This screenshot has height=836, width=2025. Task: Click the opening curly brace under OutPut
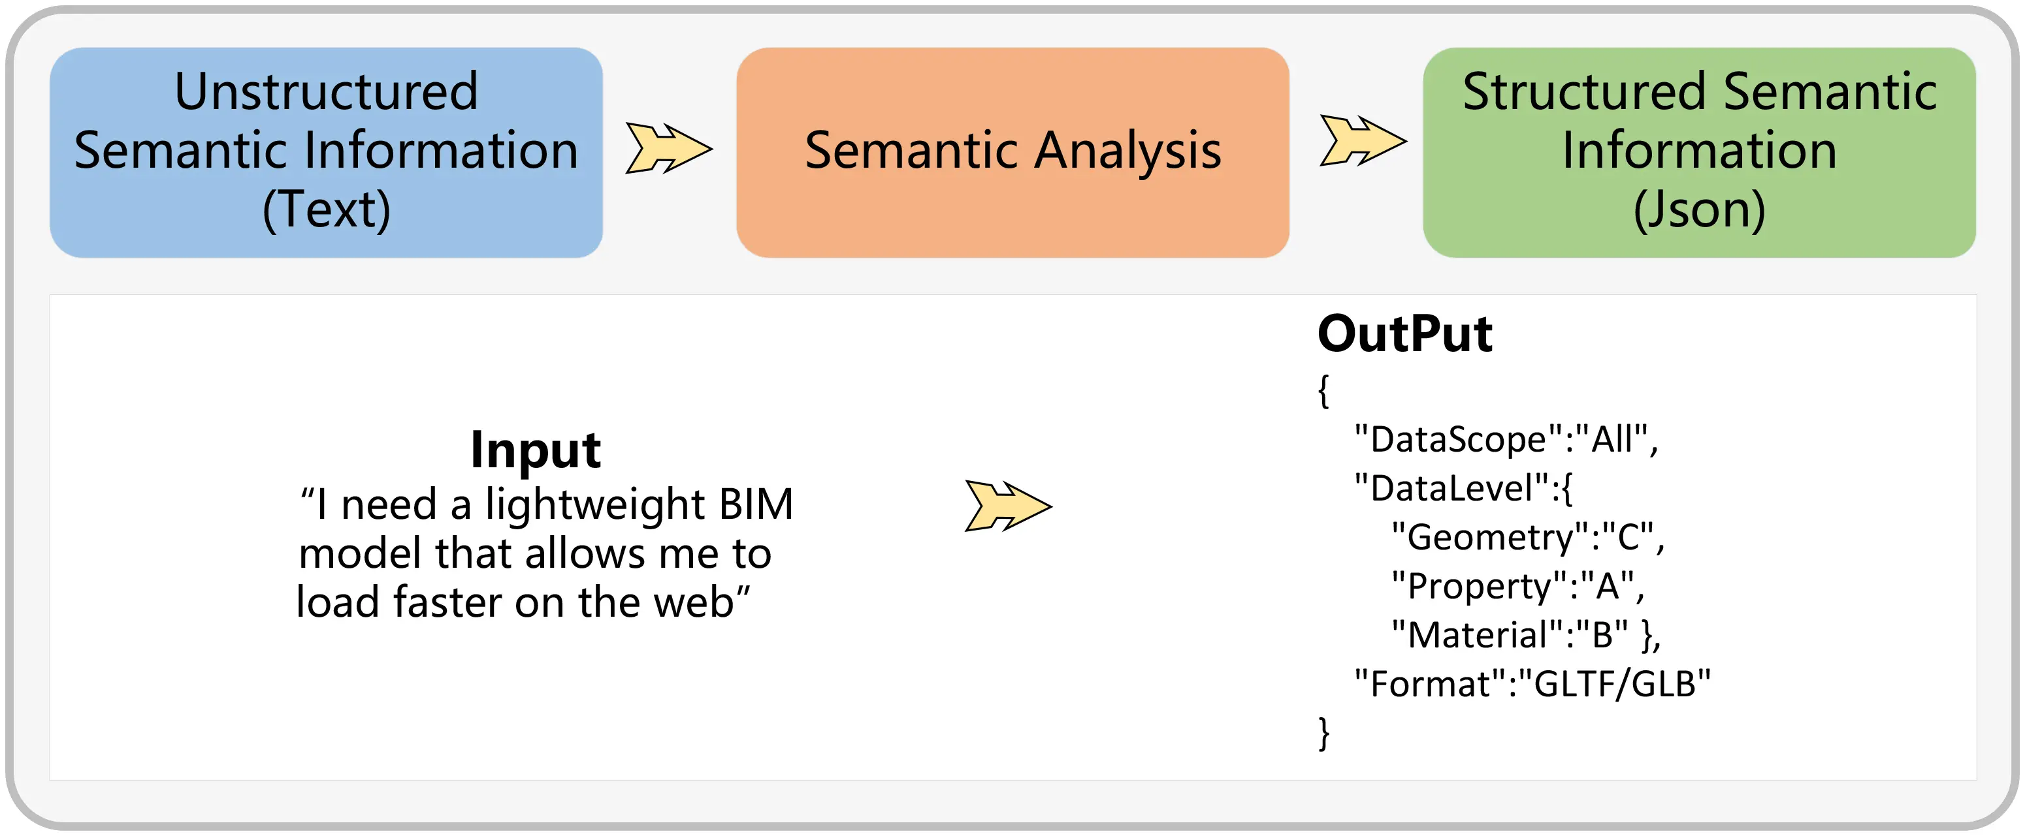click(x=1324, y=390)
